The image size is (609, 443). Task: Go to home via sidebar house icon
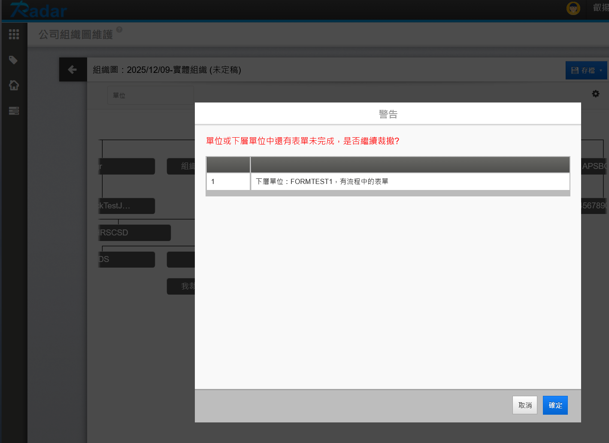coord(14,85)
